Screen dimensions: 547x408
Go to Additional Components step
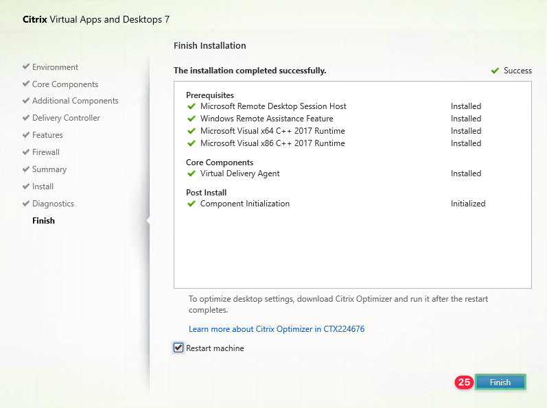(75, 101)
